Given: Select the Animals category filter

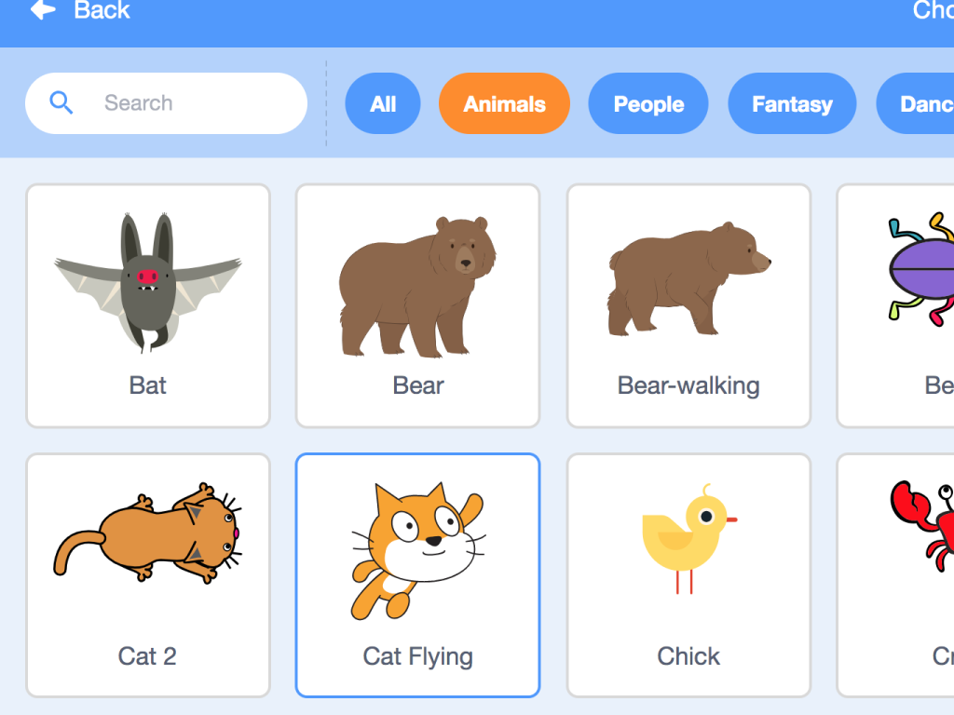Looking at the screenshot, I should (504, 103).
